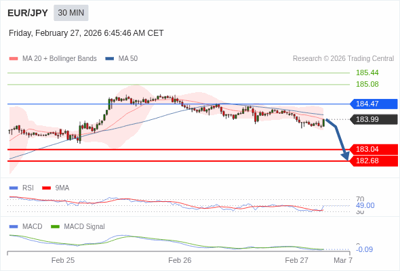Click the red 183.04 support price tag
This screenshot has width=400, height=271.
pyautogui.click(x=374, y=150)
